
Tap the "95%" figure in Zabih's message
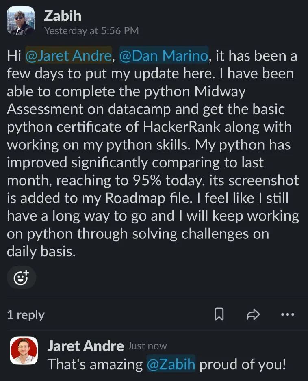click(x=147, y=180)
